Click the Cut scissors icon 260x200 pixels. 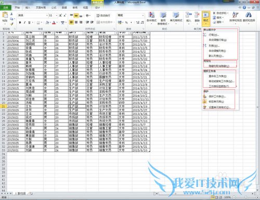(x=11, y=14)
